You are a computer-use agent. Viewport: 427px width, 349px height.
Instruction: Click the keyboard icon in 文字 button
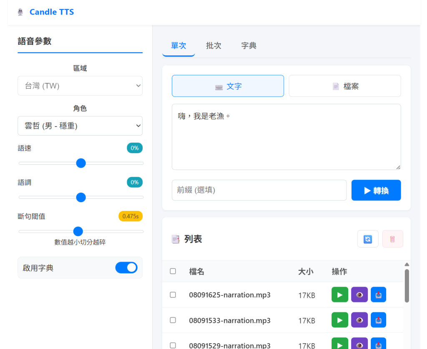tap(219, 87)
